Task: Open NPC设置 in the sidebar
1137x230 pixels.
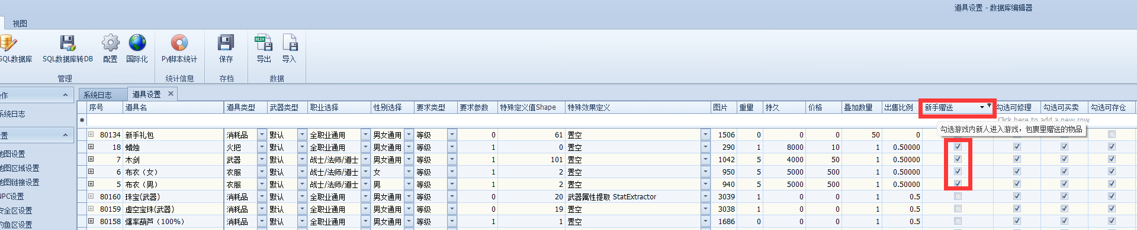Action: 12,196
